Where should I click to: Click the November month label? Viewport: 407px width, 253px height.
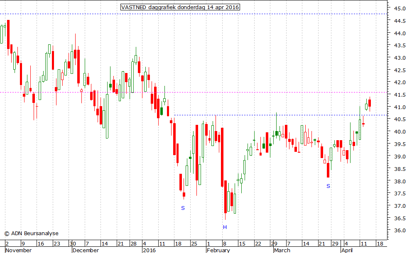(x=18, y=250)
